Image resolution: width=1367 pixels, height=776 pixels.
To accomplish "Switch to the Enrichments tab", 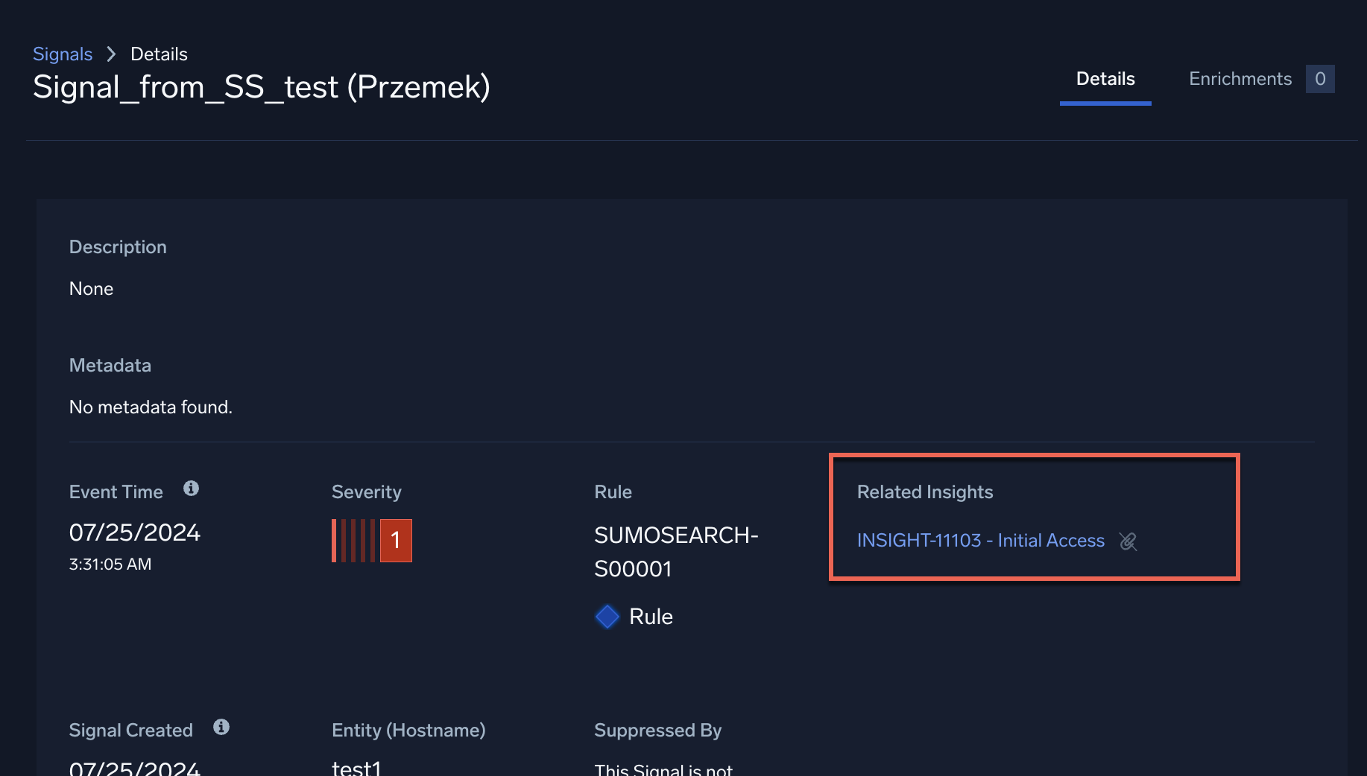I will tap(1240, 79).
